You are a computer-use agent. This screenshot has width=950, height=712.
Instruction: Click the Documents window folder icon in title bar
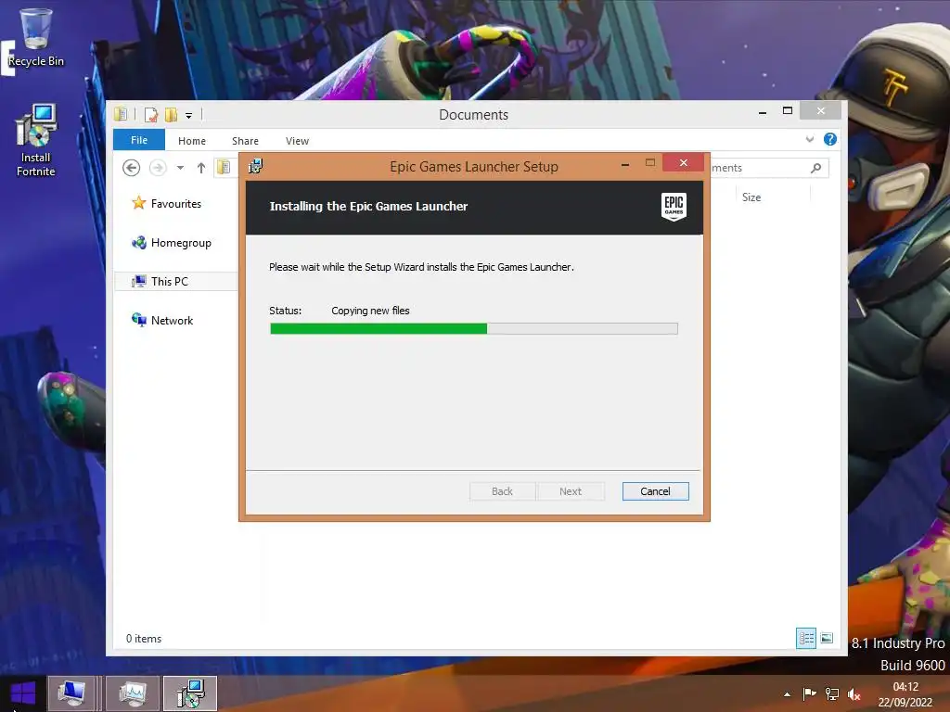click(121, 114)
